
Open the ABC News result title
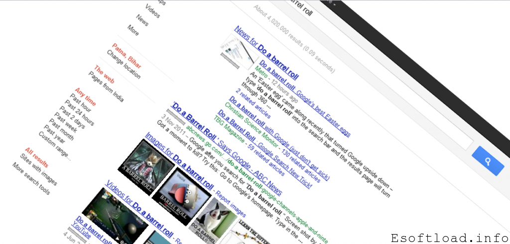(x=227, y=149)
